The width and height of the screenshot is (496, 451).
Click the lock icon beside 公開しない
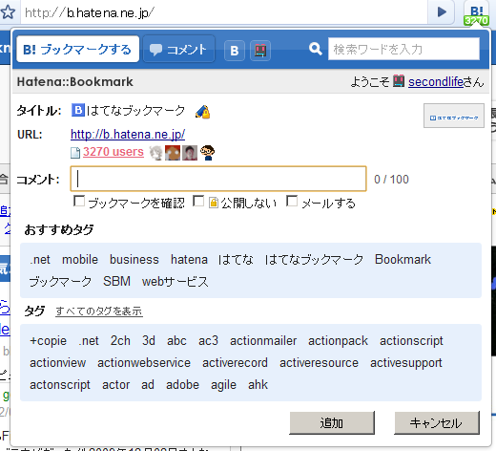coord(214,203)
